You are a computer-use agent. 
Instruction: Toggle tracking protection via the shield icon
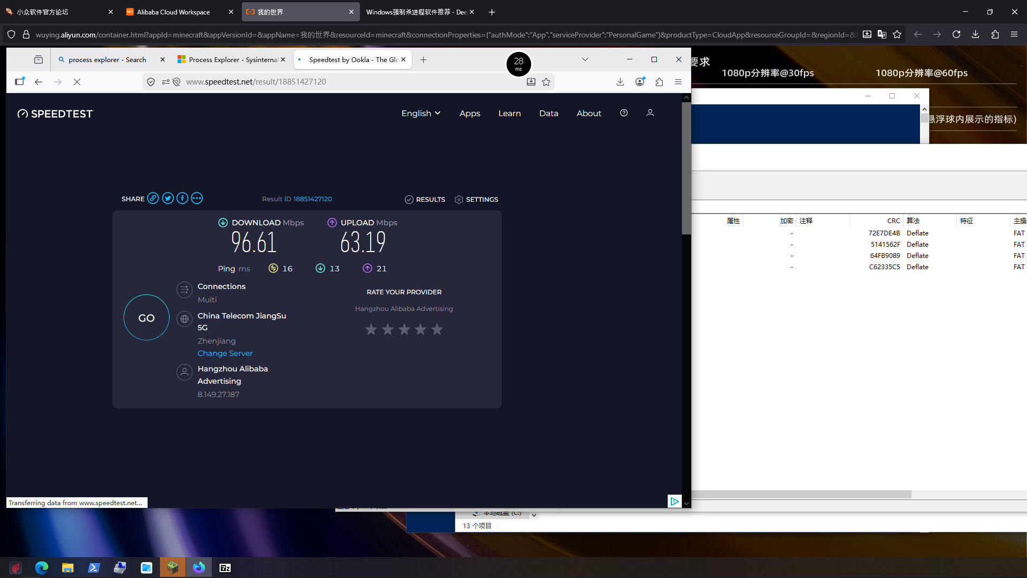coord(151,81)
